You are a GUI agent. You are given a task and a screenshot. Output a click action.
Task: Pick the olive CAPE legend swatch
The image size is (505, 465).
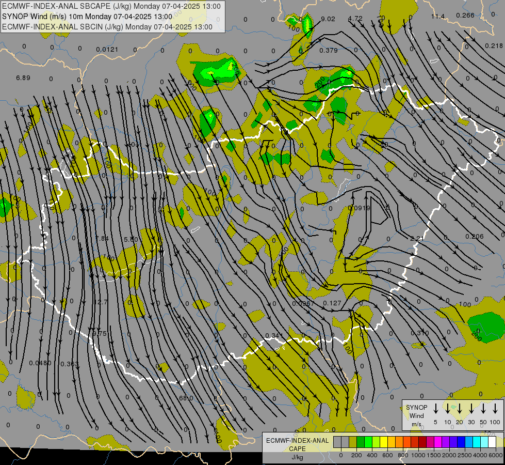coord(353,442)
